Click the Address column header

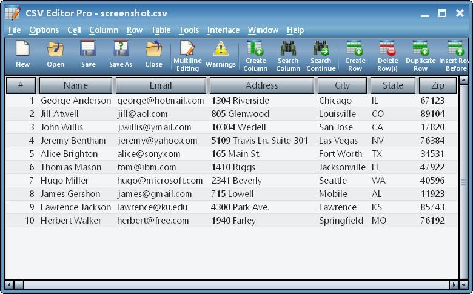pyautogui.click(x=261, y=85)
